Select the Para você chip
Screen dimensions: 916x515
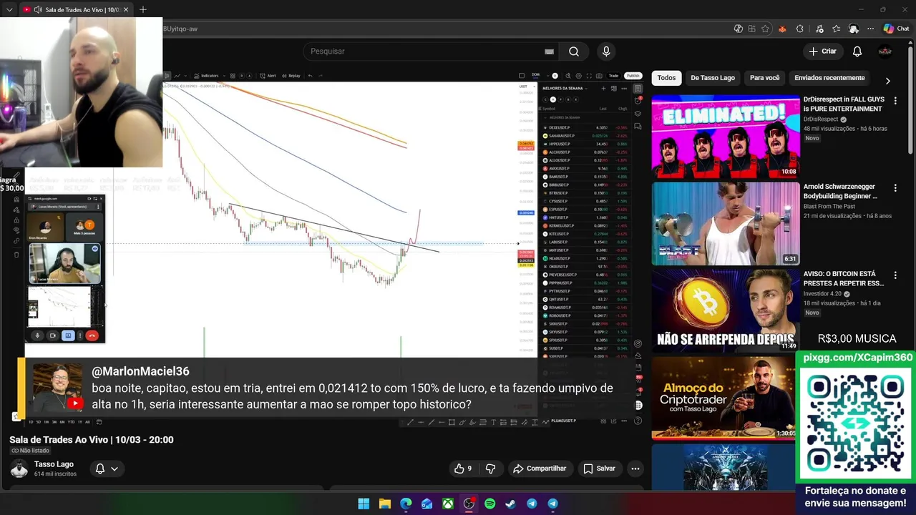pos(764,78)
